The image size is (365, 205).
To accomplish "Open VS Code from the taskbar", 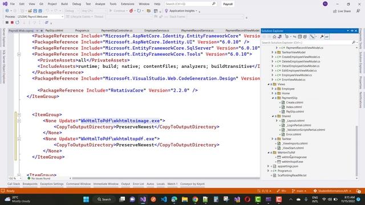I will [x=164, y=199].
